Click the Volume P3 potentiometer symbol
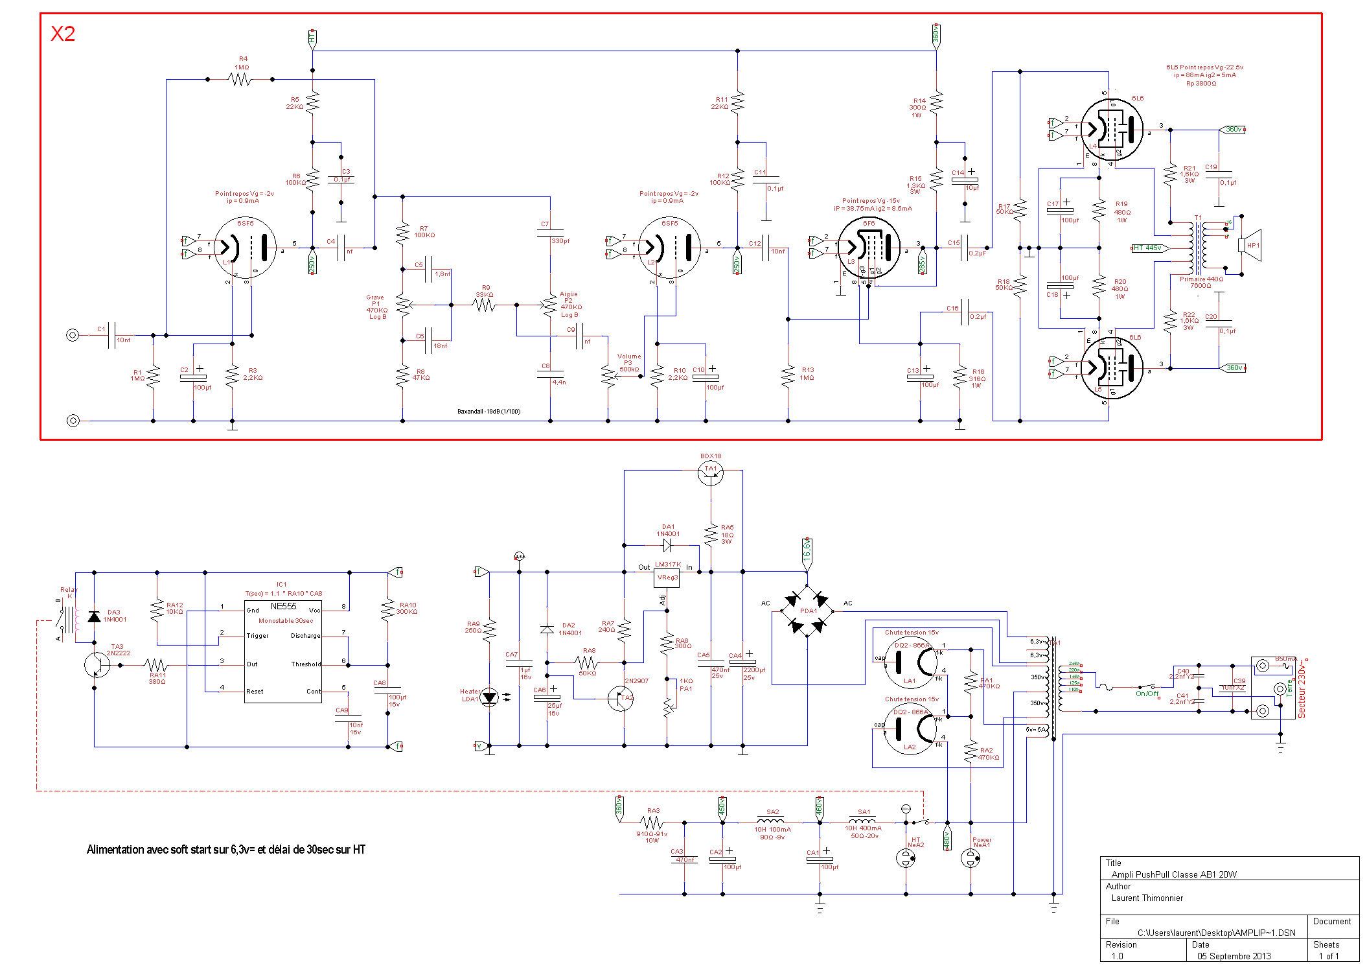Screen dimensions: 1367x969 tap(608, 377)
